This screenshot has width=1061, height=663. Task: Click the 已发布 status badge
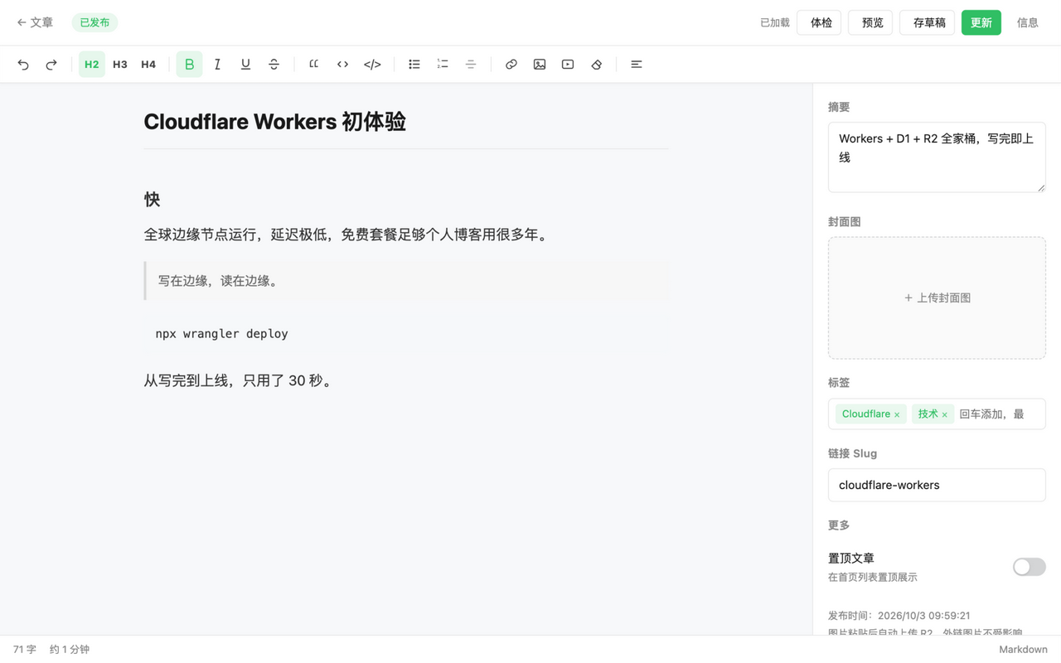click(x=94, y=22)
